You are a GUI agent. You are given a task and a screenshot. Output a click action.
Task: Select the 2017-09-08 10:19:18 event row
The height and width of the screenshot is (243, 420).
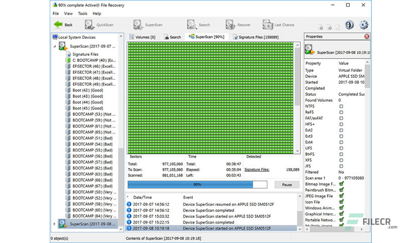pos(212,228)
